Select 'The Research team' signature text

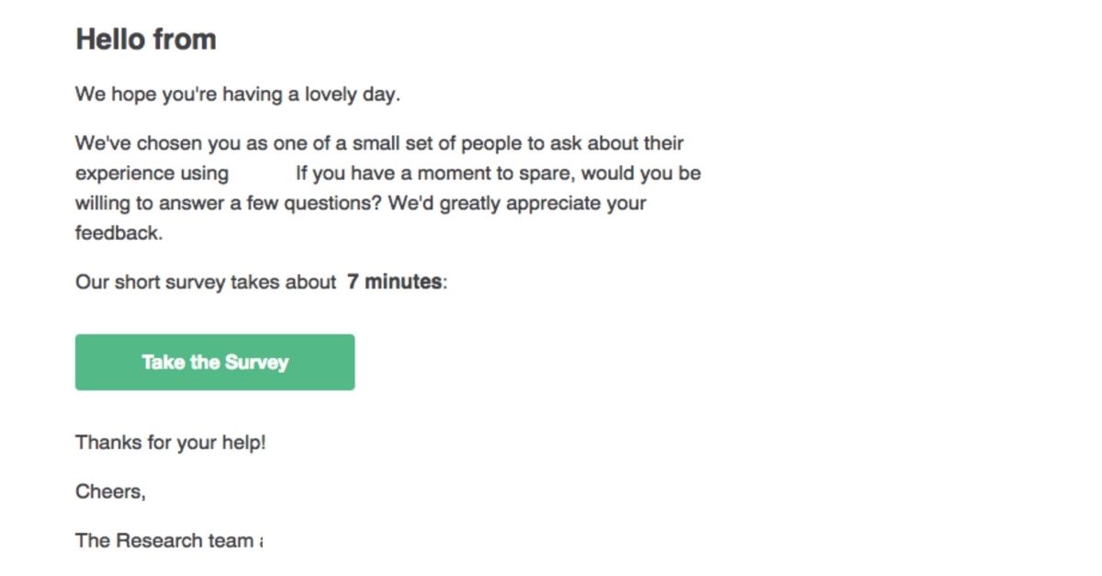(x=166, y=540)
